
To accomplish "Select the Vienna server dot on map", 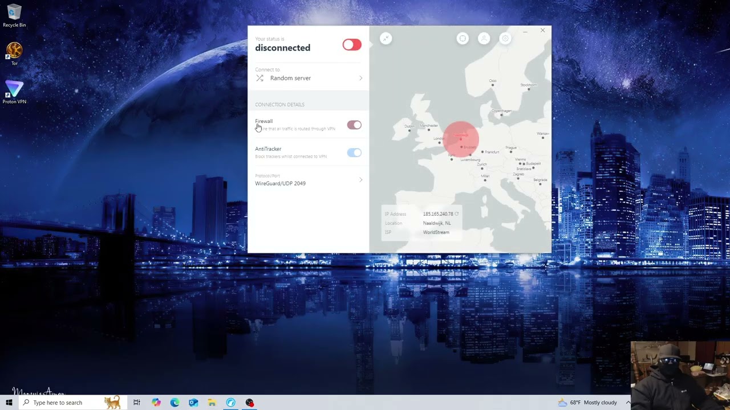I will point(521,164).
